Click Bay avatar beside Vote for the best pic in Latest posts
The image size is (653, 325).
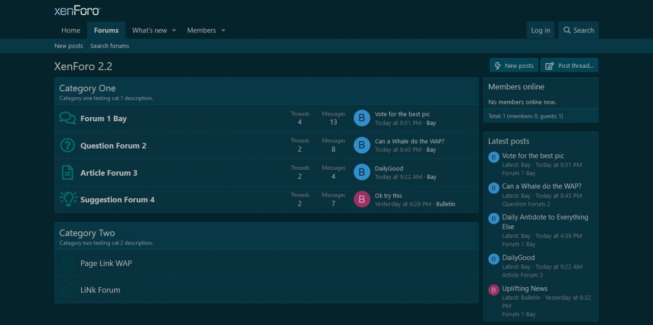click(493, 157)
